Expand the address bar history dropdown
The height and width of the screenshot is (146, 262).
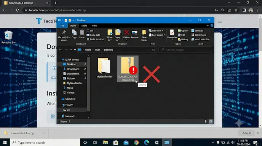[x=147, y=50]
